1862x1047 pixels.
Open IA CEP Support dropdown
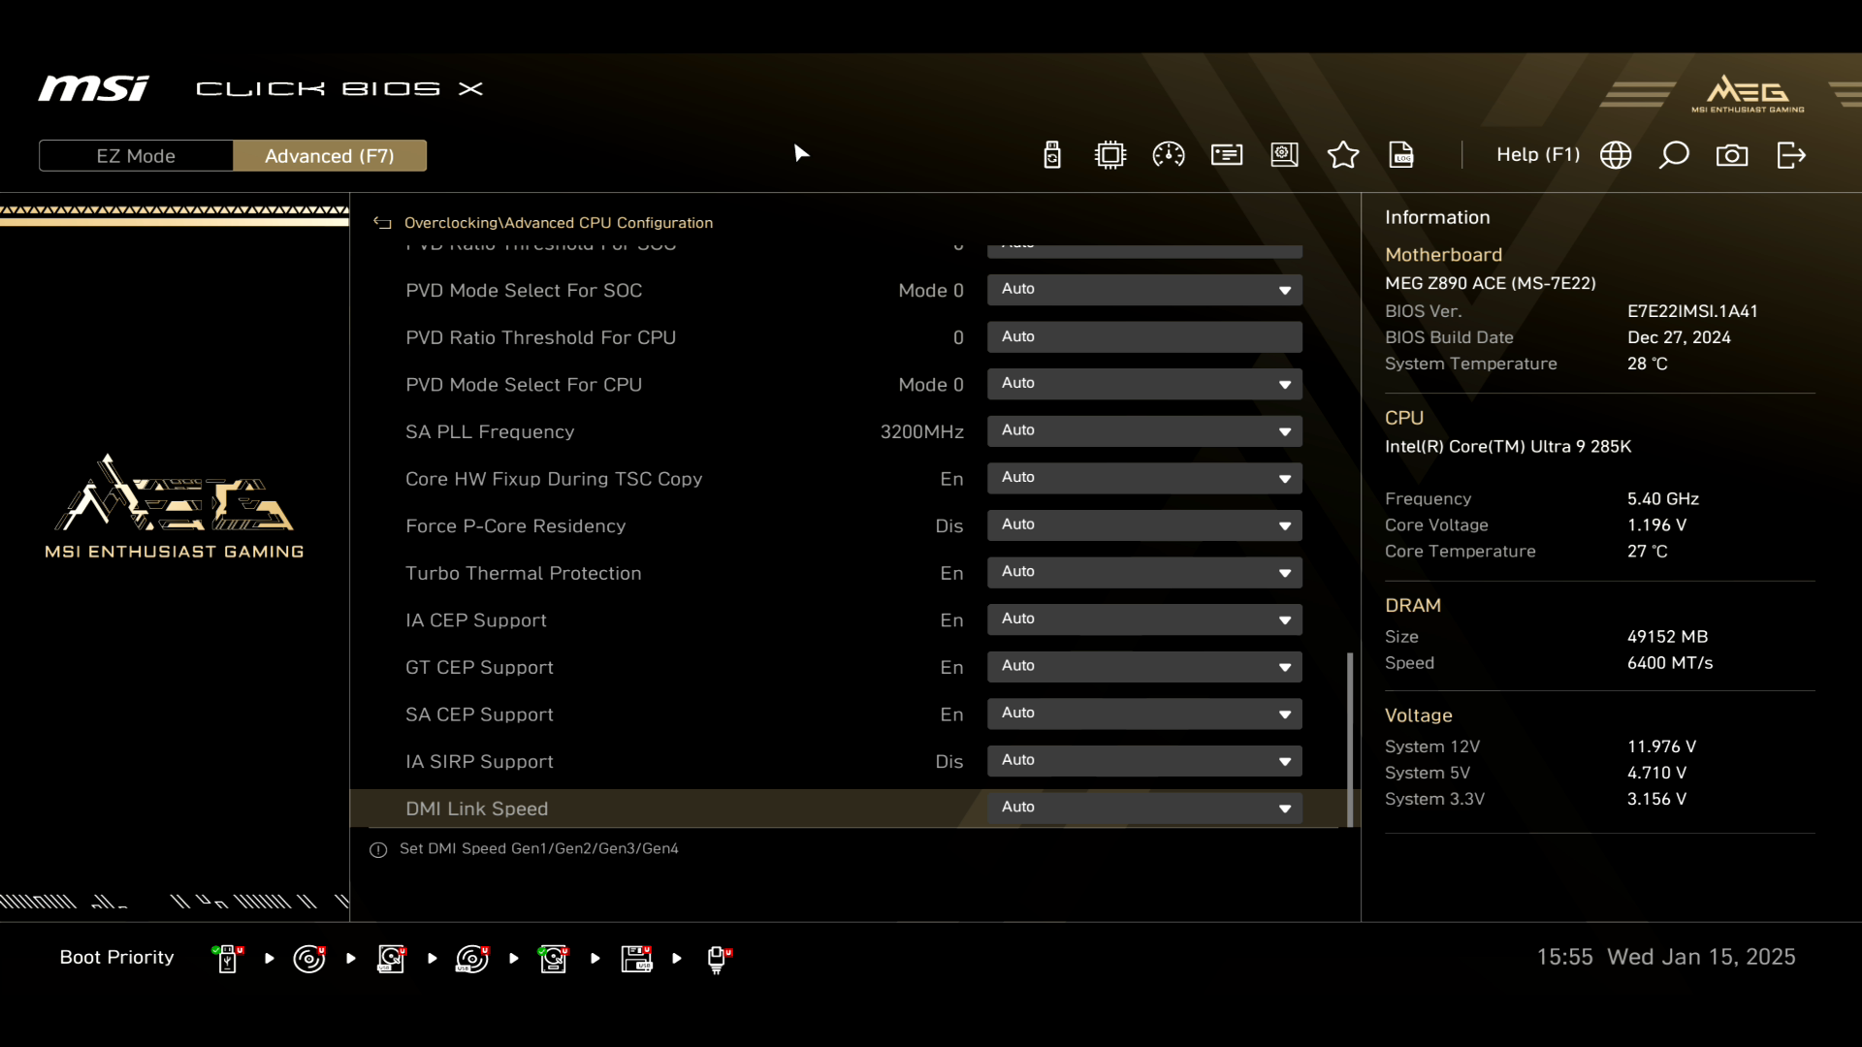pyautogui.click(x=1144, y=619)
